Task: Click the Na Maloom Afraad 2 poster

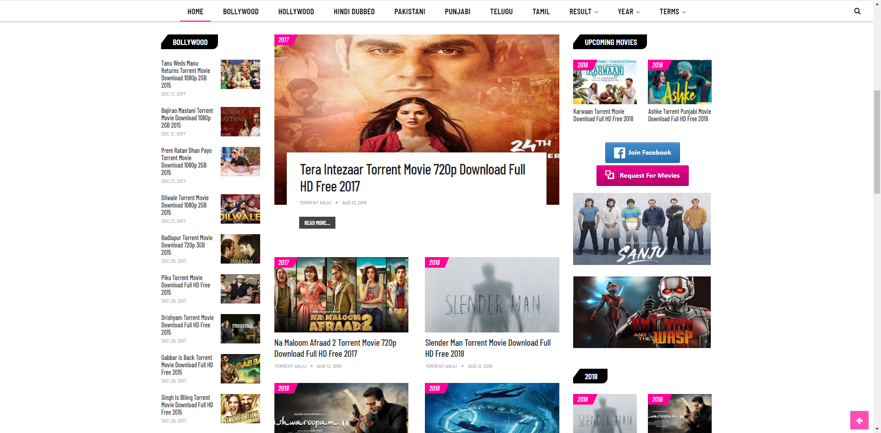Action: pos(341,295)
